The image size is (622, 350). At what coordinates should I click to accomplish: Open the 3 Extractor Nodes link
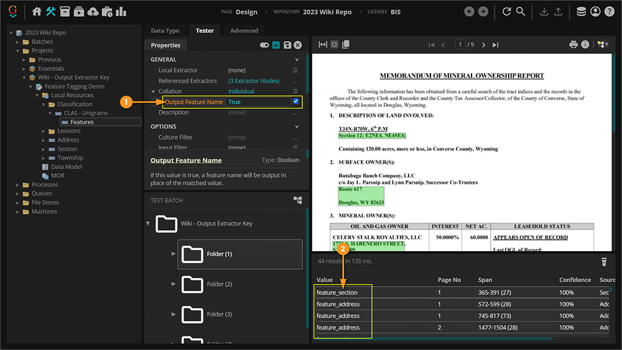[253, 81]
